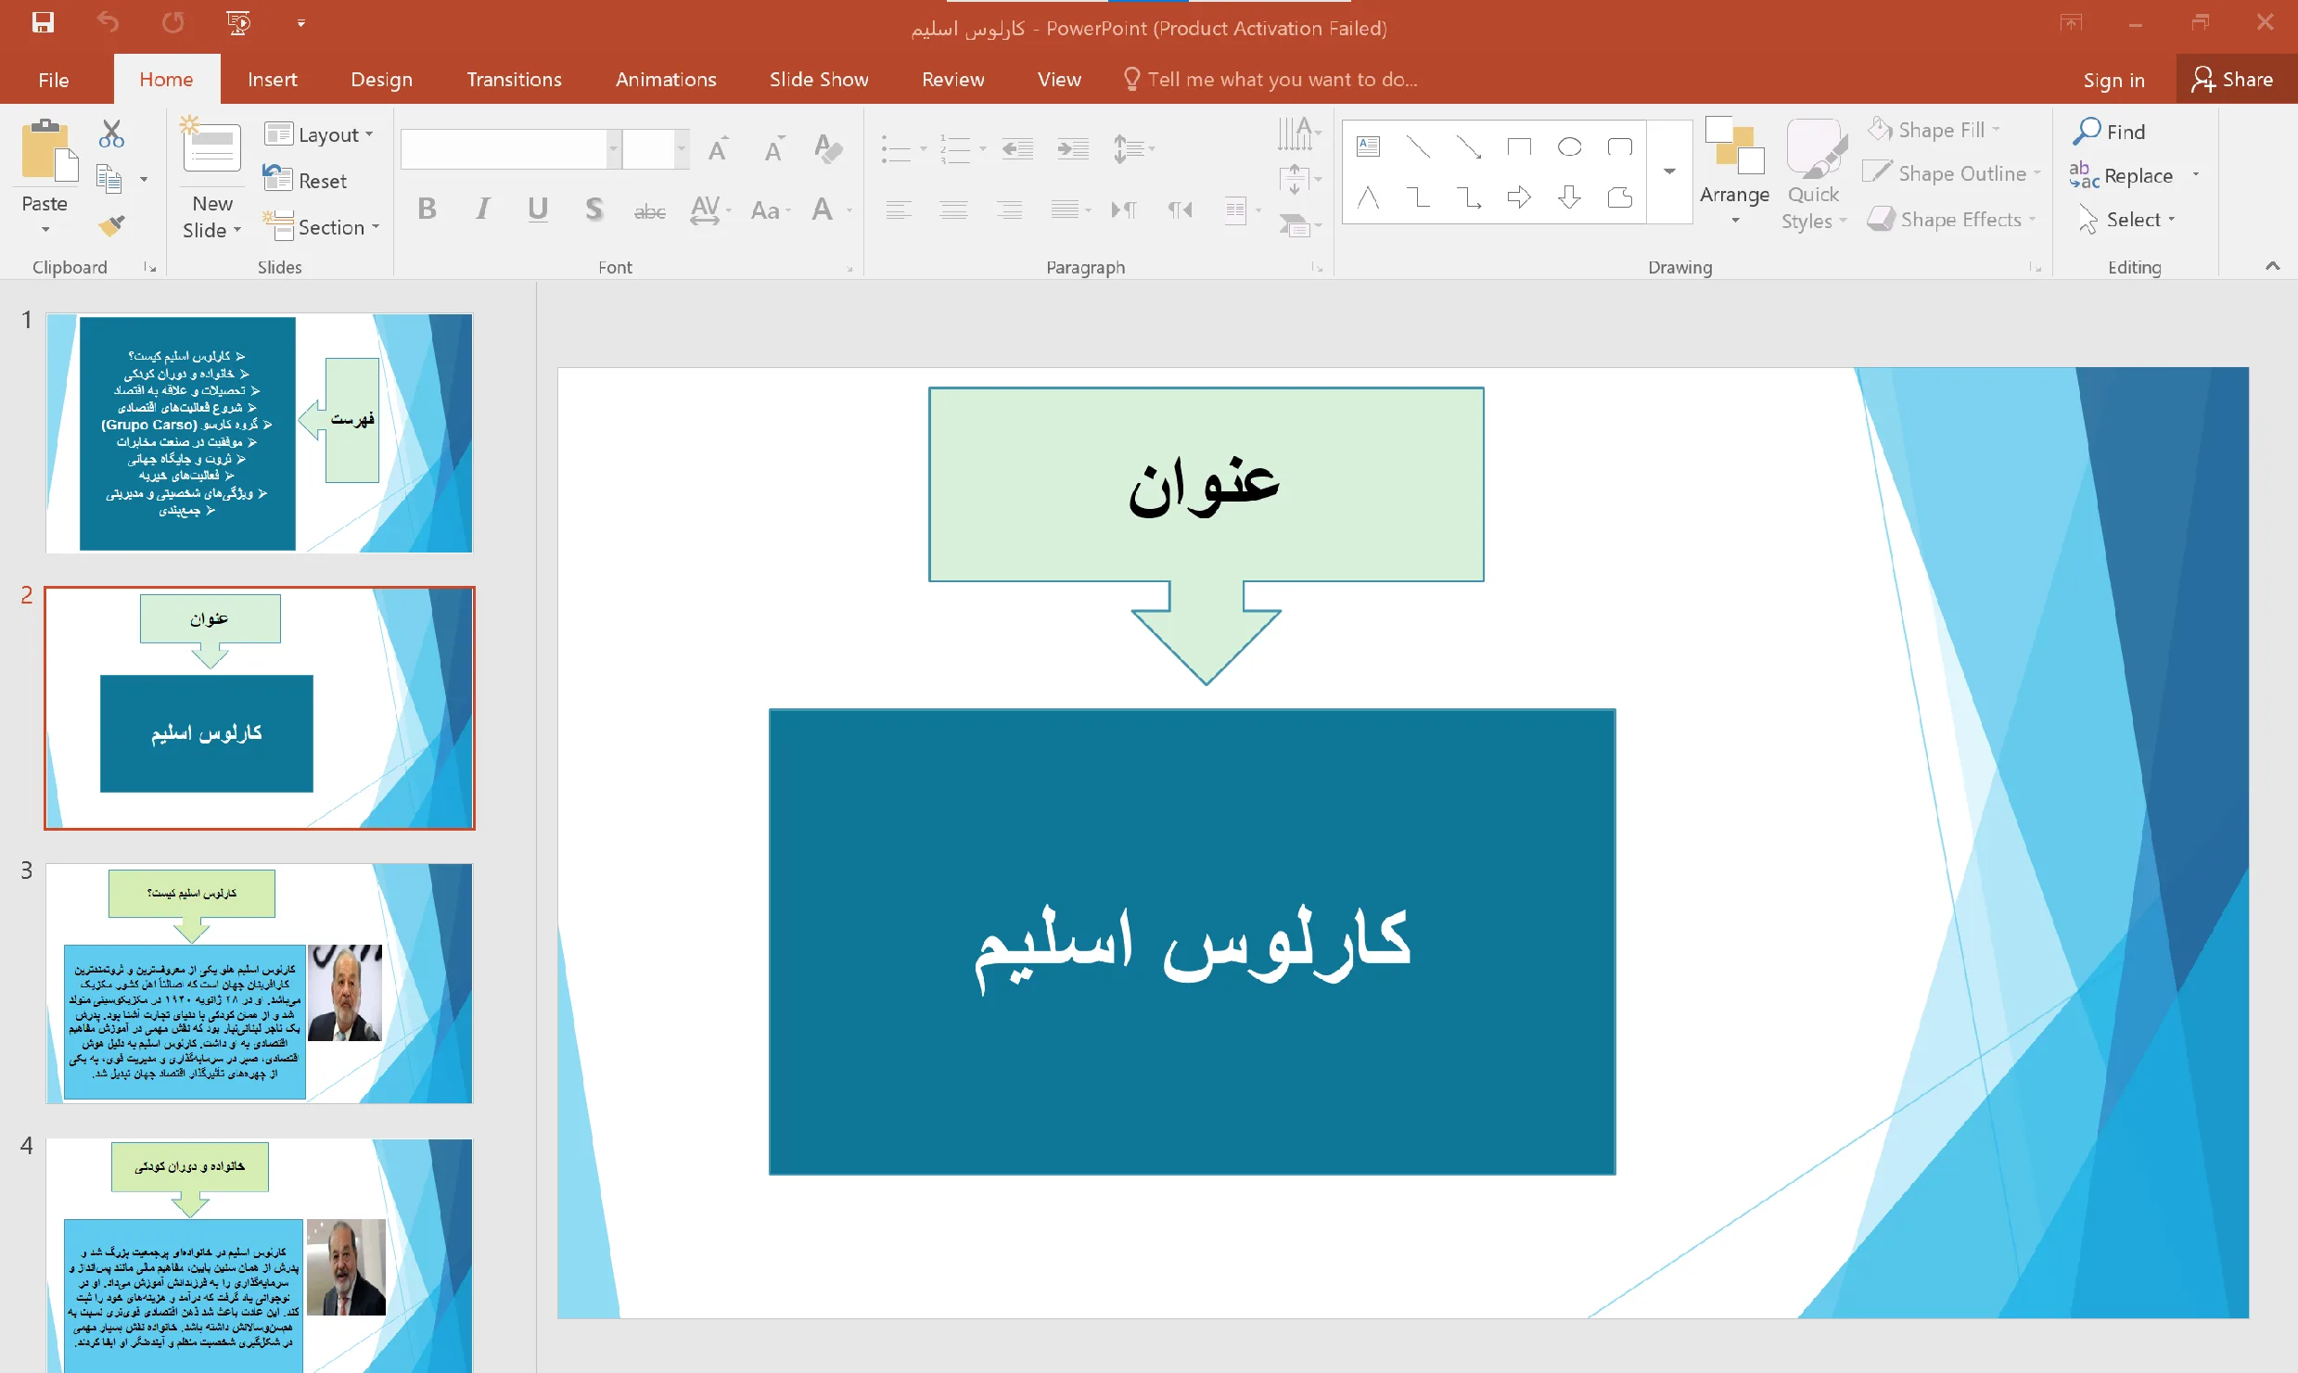Click the Replace button
Viewport: 2298px width, 1373px height.
tap(2121, 175)
